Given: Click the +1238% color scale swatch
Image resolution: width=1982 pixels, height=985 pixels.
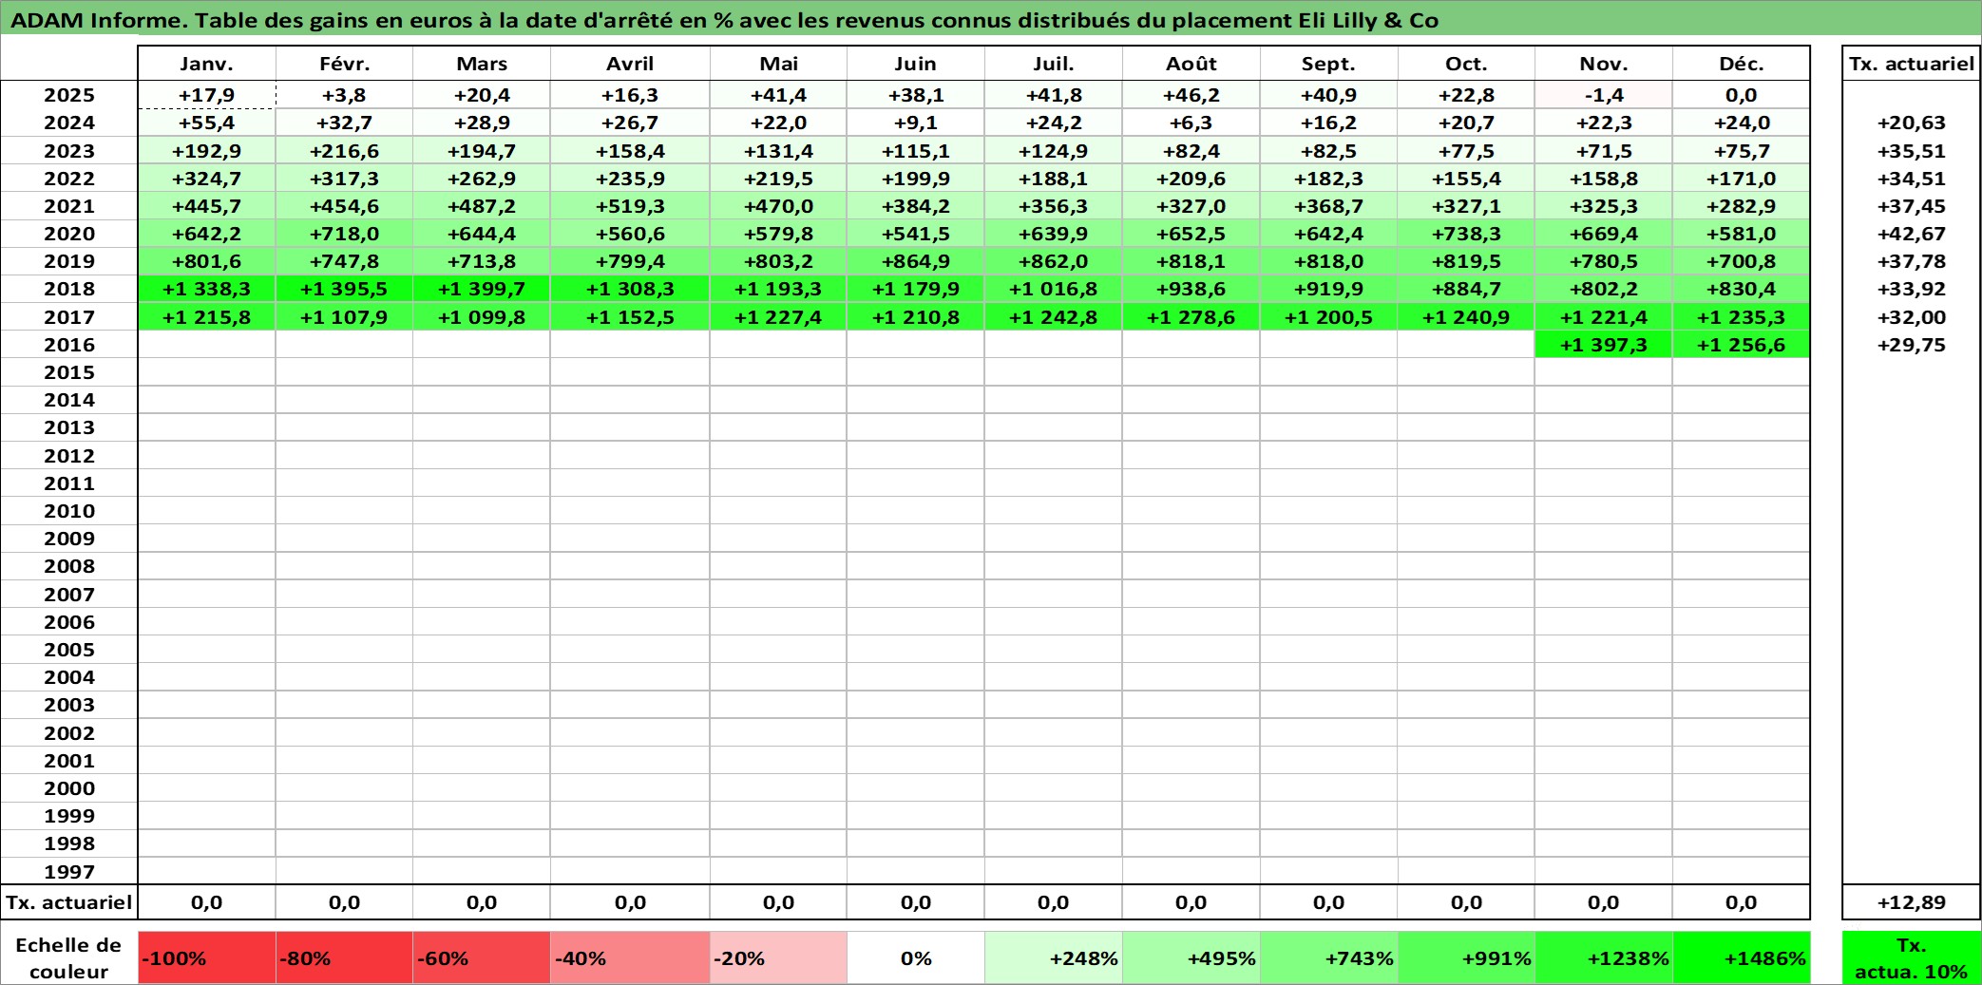Looking at the screenshot, I should (1604, 957).
